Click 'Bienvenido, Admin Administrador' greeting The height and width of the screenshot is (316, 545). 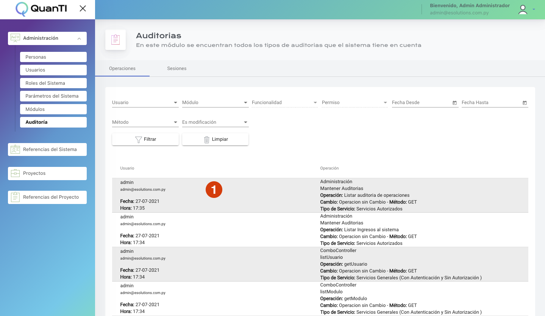coord(470,6)
